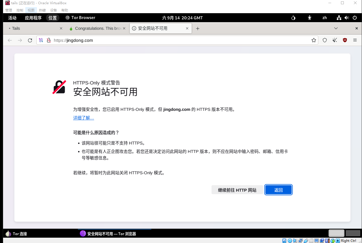
Task: Select the Tor 浏览器 taskbar window entry
Action: click(x=115, y=233)
